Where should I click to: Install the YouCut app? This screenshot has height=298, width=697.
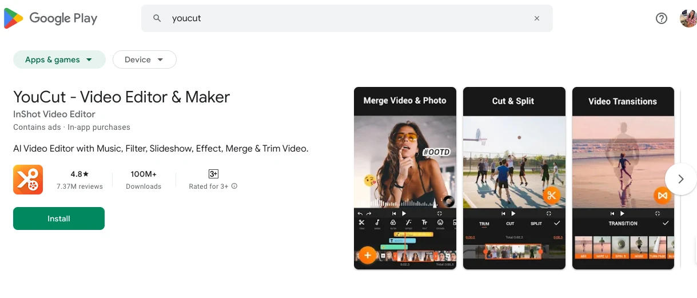[59, 218]
